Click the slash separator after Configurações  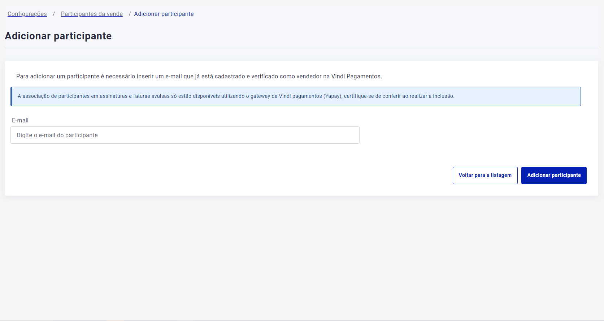coord(54,14)
